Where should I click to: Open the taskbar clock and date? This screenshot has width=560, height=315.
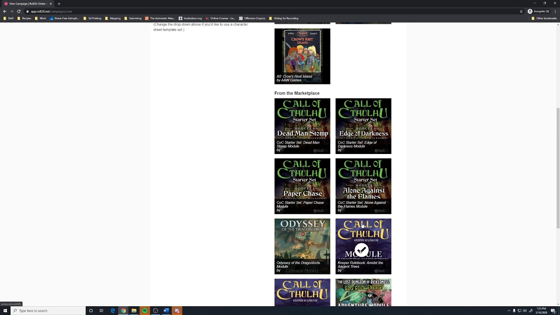[x=541, y=311]
